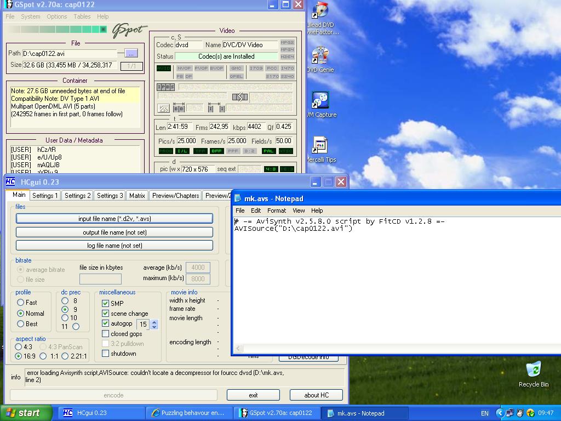Switch to the Puzzling behaviour taskbar window
Viewport: 561px width, 421px height.
click(189, 413)
